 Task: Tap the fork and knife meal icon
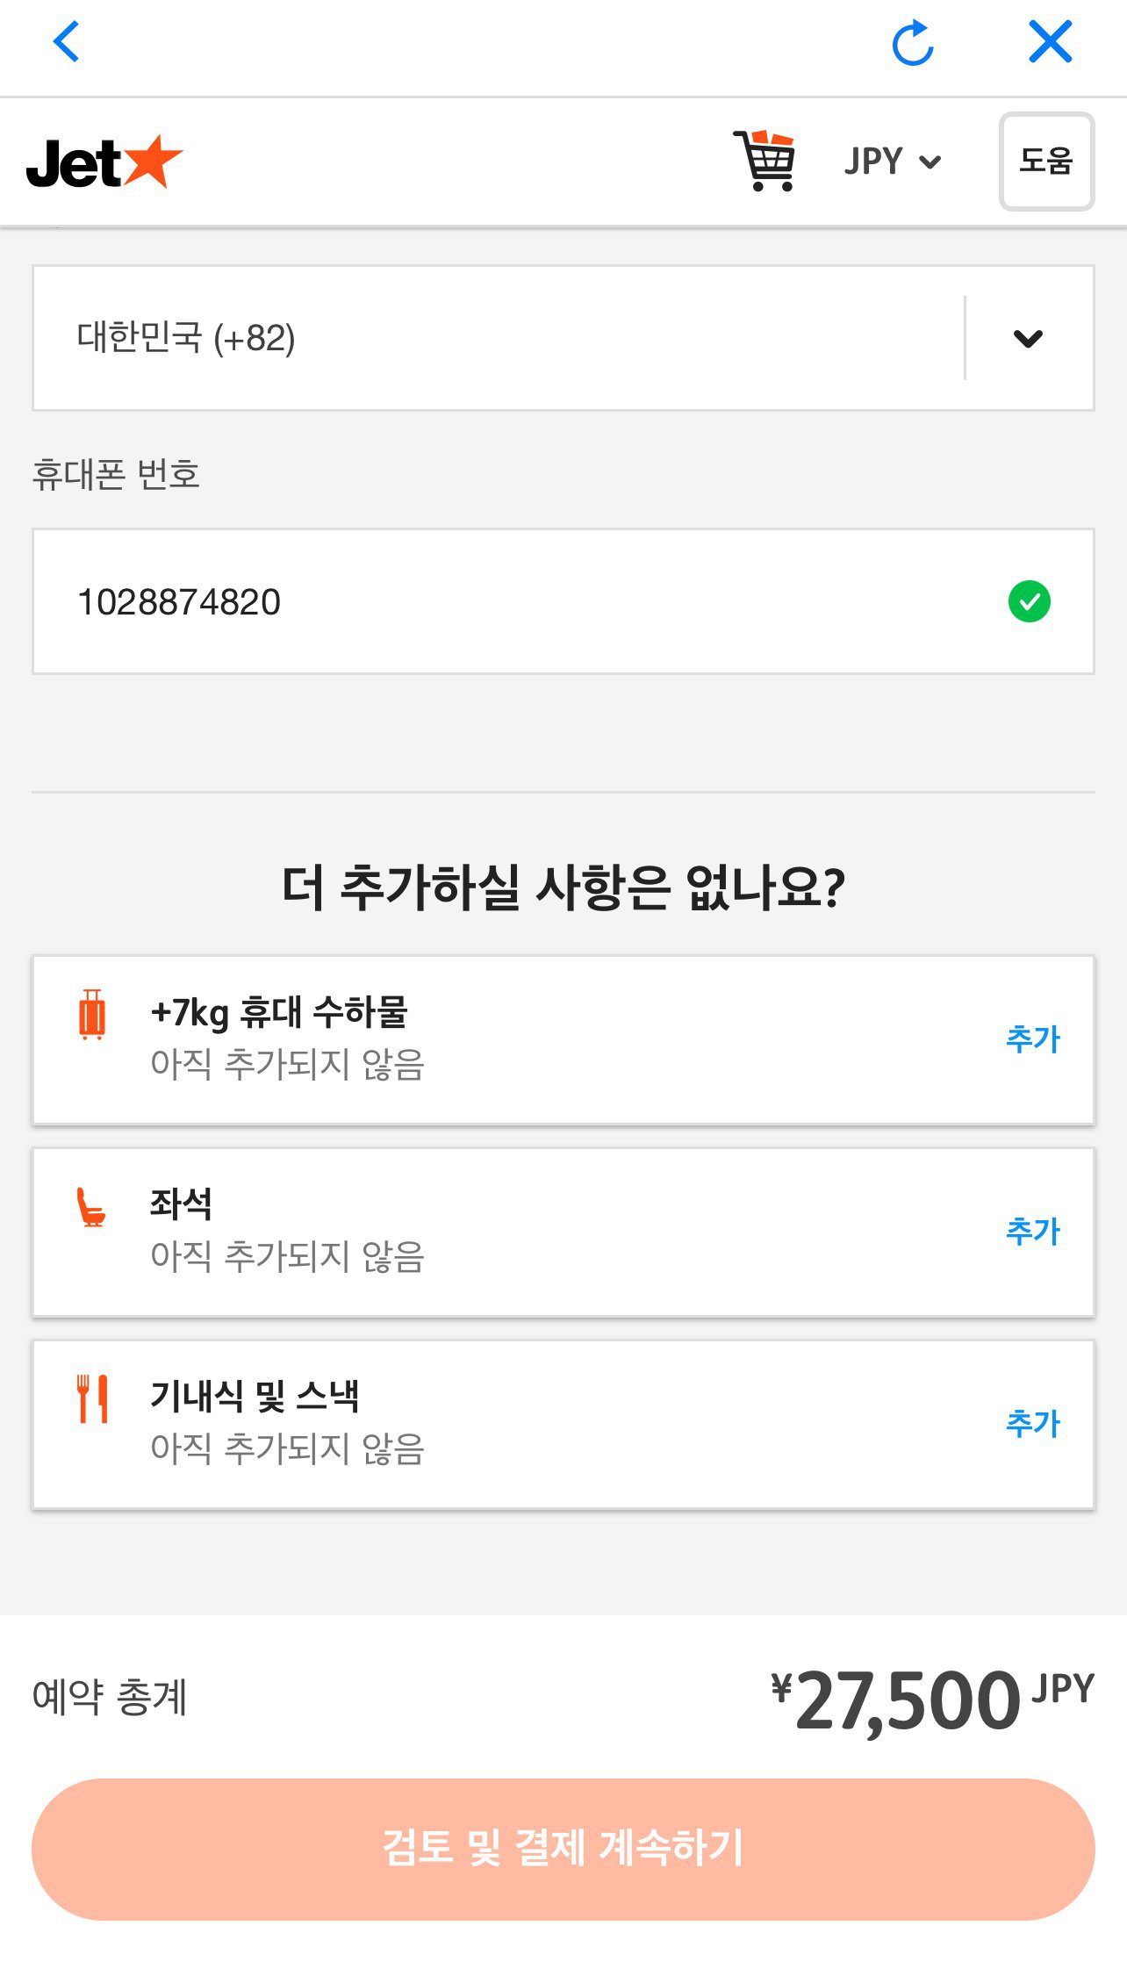click(92, 1398)
